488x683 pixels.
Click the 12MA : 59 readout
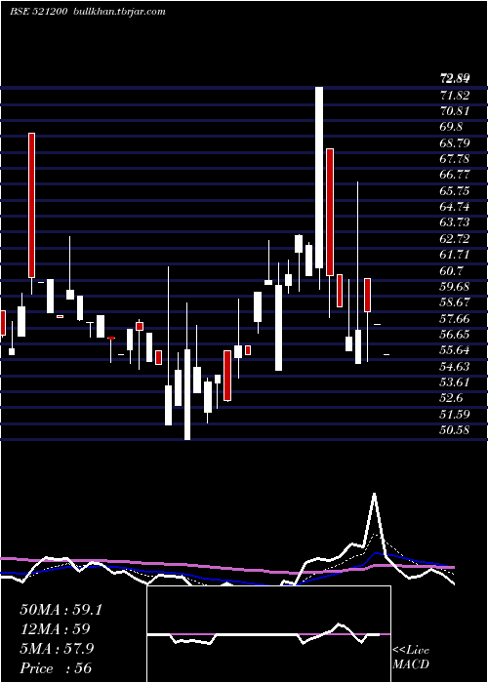point(55,629)
